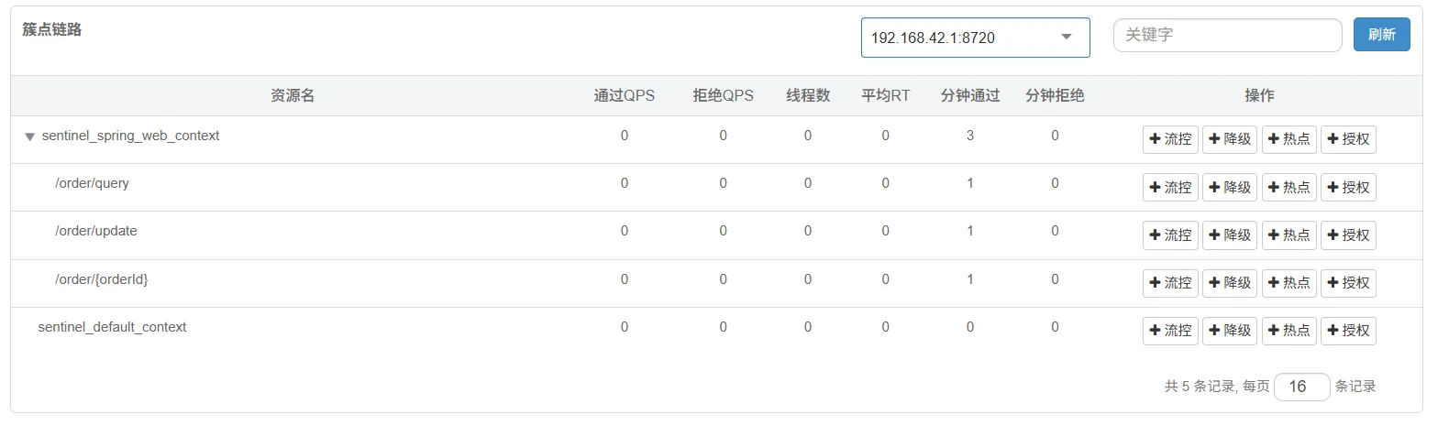The width and height of the screenshot is (1449, 447).
Task: Click the records-per-page field showing 16
Action: click(x=1300, y=387)
